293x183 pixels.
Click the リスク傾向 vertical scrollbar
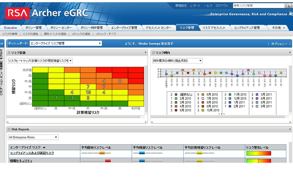pos(290,89)
